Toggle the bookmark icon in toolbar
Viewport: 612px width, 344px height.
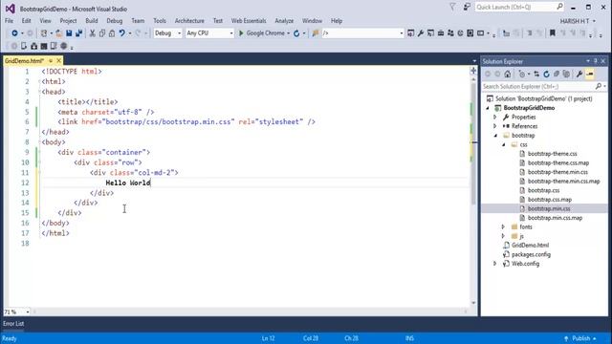[x=552, y=33]
